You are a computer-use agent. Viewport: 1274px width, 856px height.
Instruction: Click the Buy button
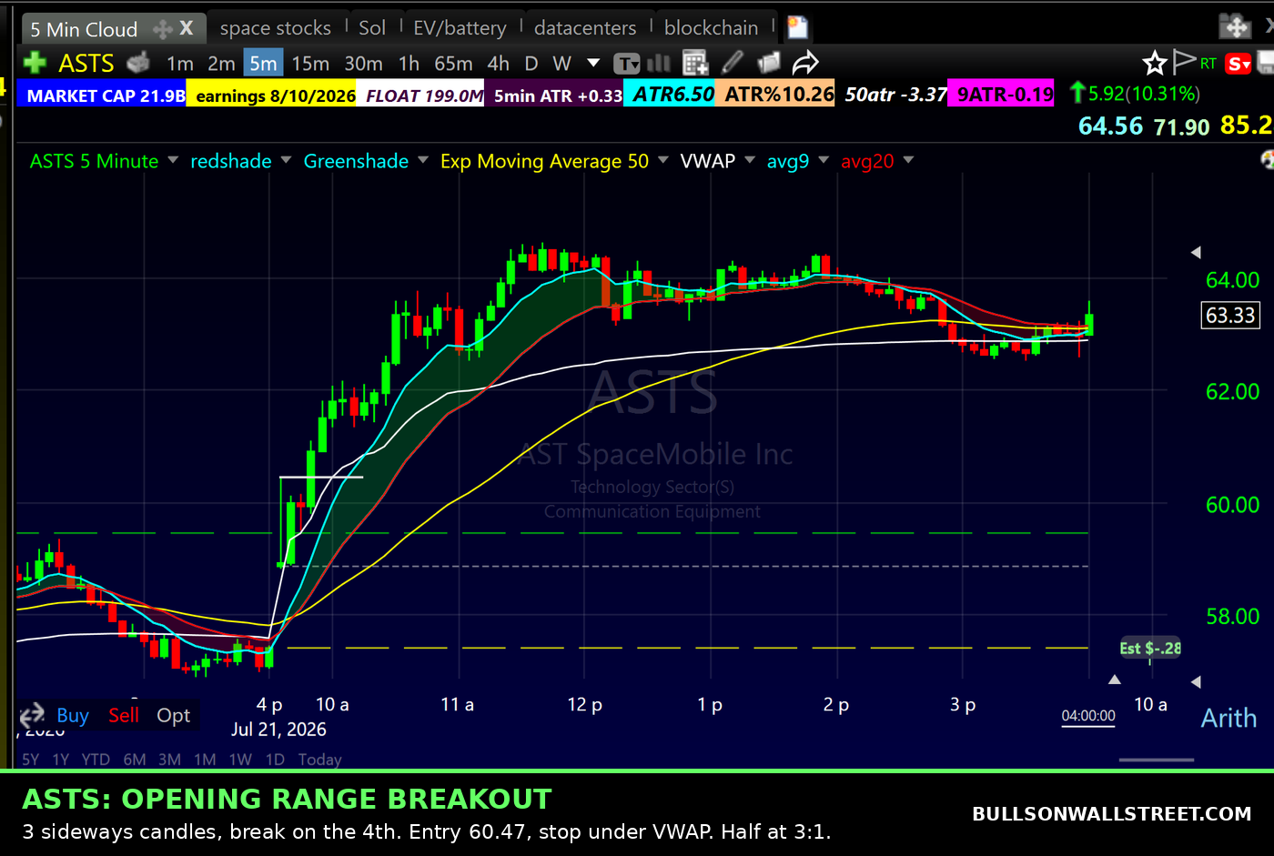coord(73,716)
